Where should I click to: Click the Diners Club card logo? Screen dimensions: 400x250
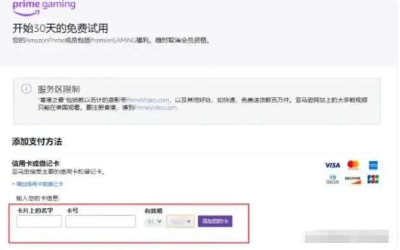click(x=333, y=179)
